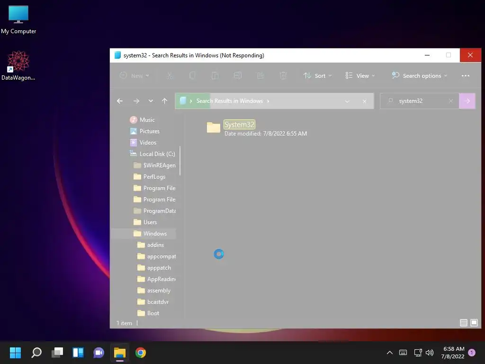Open My Computer desktop icon
485x364 pixels.
point(18,20)
